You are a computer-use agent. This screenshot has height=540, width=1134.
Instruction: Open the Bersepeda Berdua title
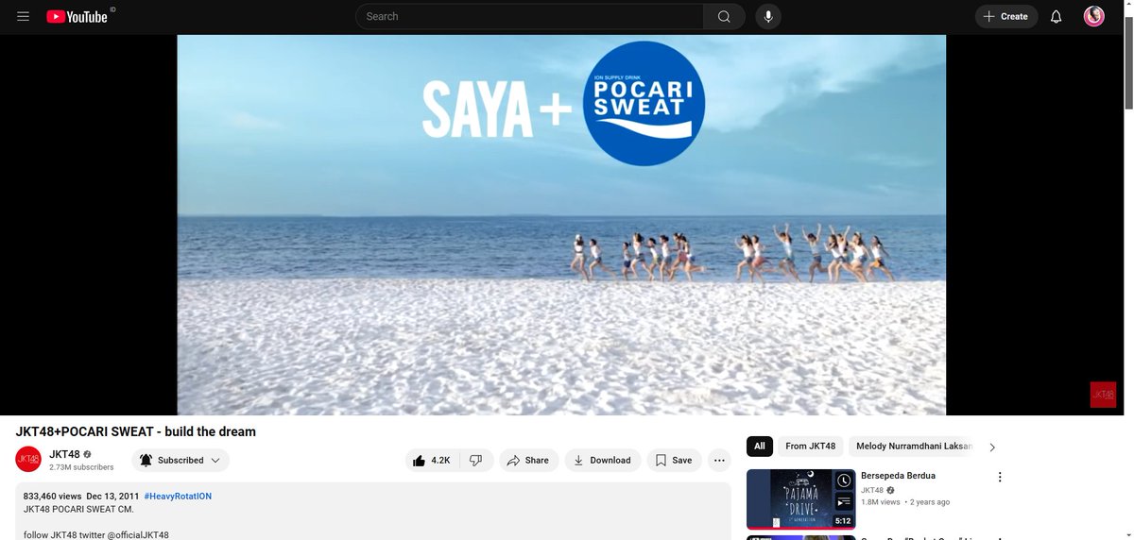click(898, 476)
